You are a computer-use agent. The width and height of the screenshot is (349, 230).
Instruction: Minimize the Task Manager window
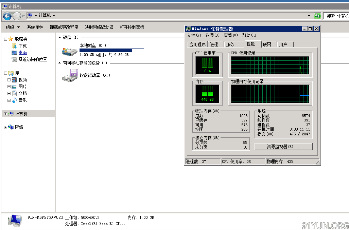(x=305, y=29)
